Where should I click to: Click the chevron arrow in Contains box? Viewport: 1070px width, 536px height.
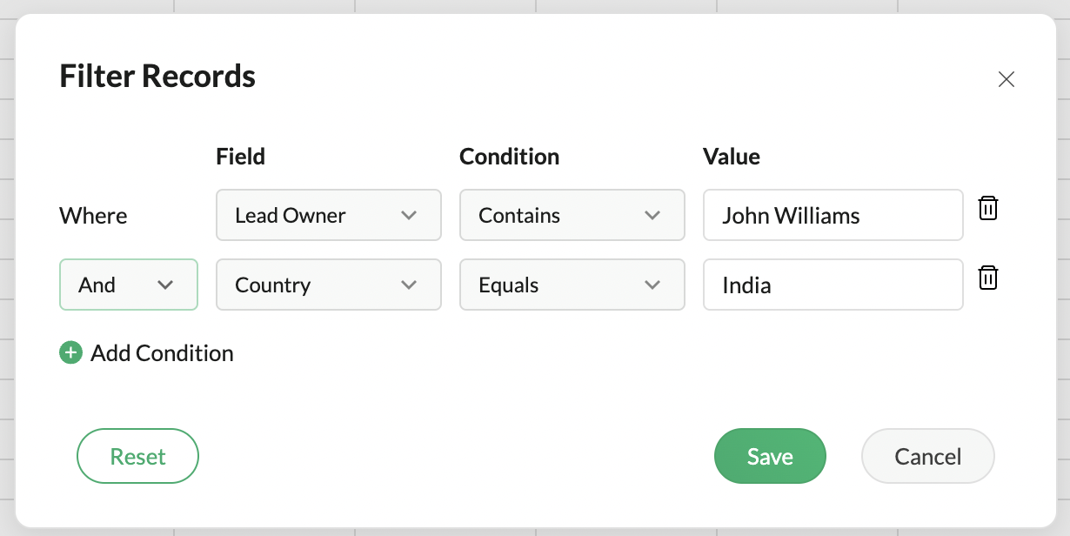point(652,216)
